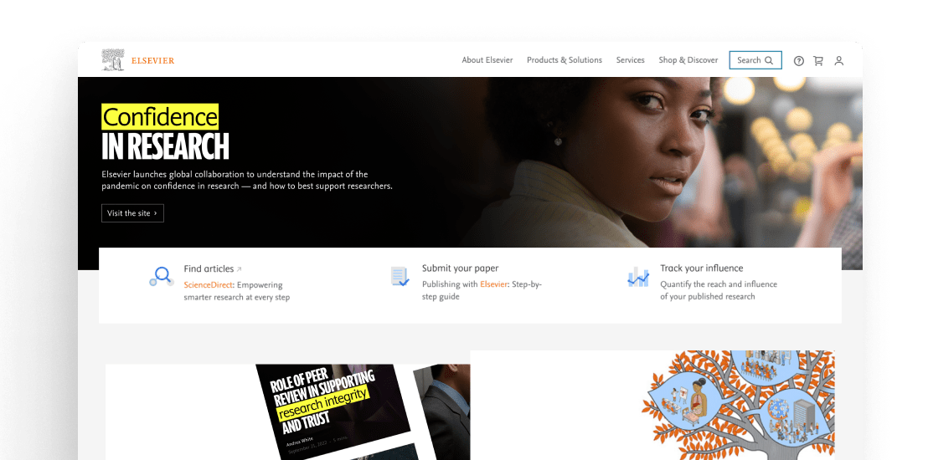The width and height of the screenshot is (928, 460).
Task: Follow the orange Elsevier link under Submit paper
Action: coord(493,284)
